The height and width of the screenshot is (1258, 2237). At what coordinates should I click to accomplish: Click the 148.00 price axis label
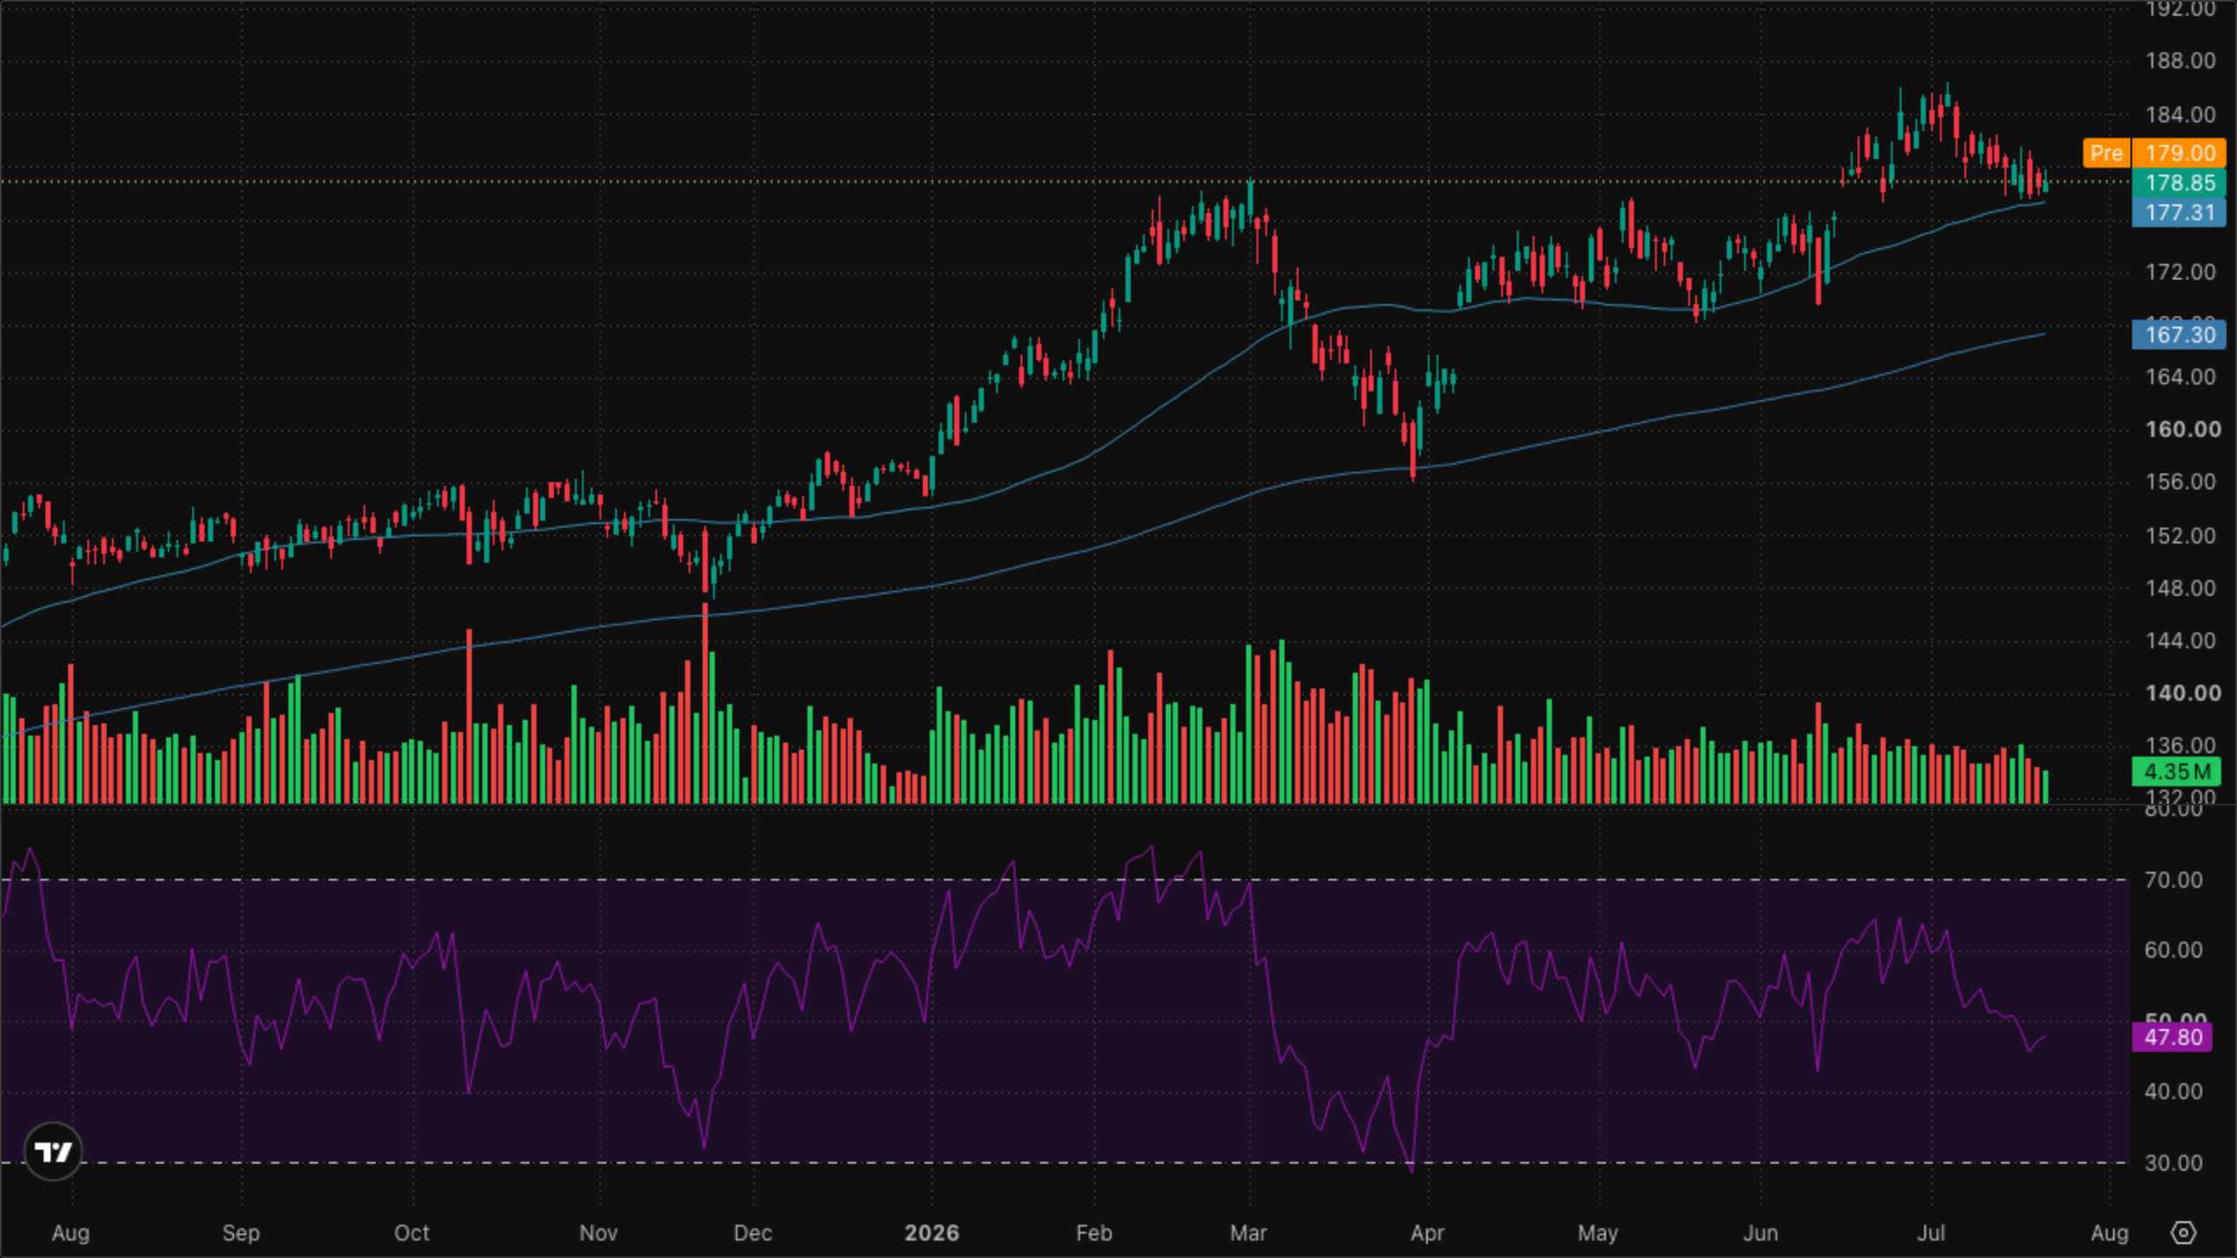click(x=2180, y=588)
